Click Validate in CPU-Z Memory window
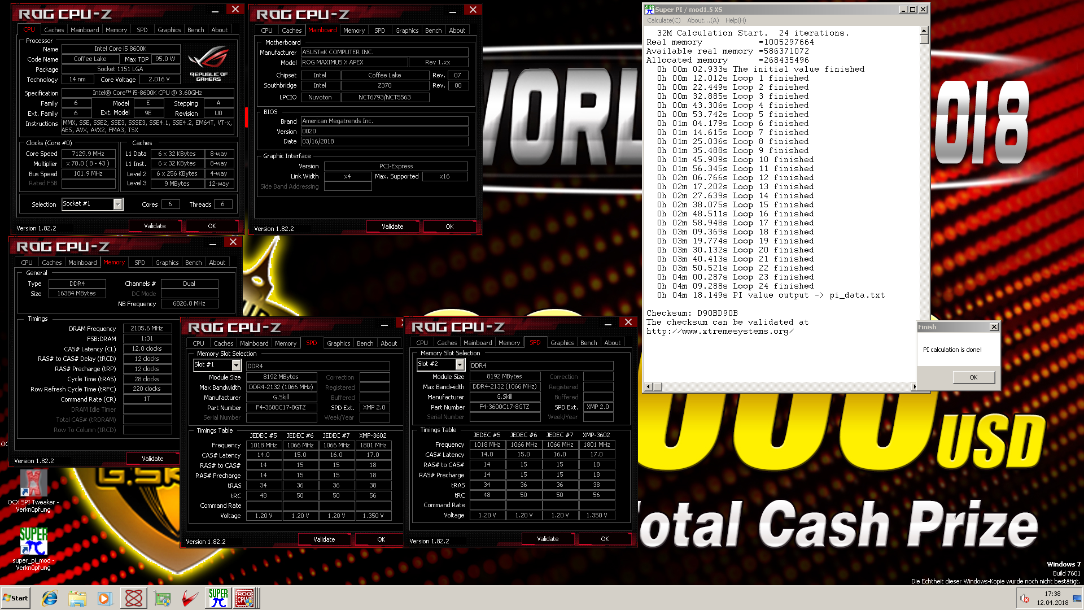Screen dimensions: 1084x610 (152, 459)
